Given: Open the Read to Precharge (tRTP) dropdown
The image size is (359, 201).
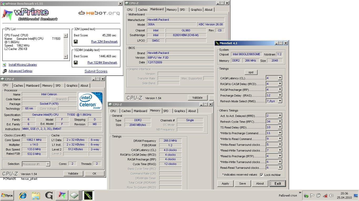Looking at the screenshot, I should 280,156.
